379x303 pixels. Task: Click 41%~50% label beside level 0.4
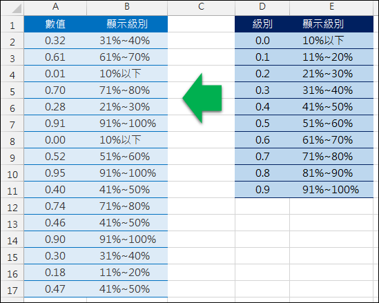(x=331, y=107)
